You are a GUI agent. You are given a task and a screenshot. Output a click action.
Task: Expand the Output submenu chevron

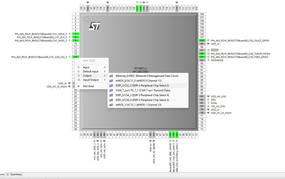(x=105, y=76)
